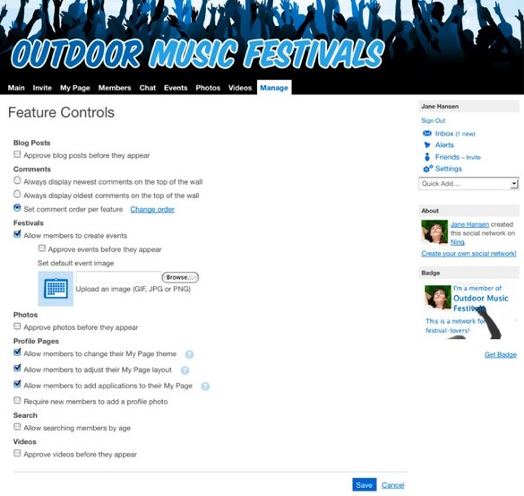Click the Browse button for event image
The image size is (524, 496).
tap(180, 277)
